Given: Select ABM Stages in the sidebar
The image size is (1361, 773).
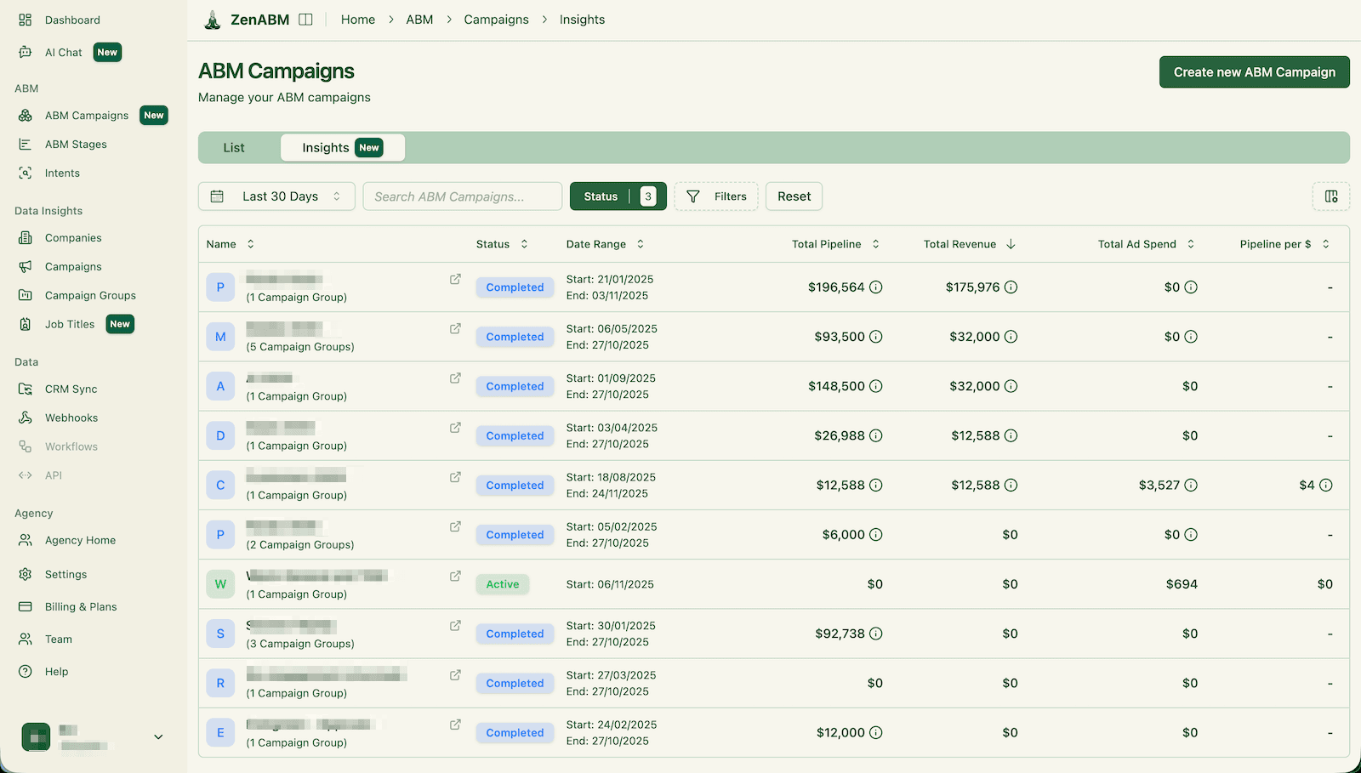Looking at the screenshot, I should [76, 144].
